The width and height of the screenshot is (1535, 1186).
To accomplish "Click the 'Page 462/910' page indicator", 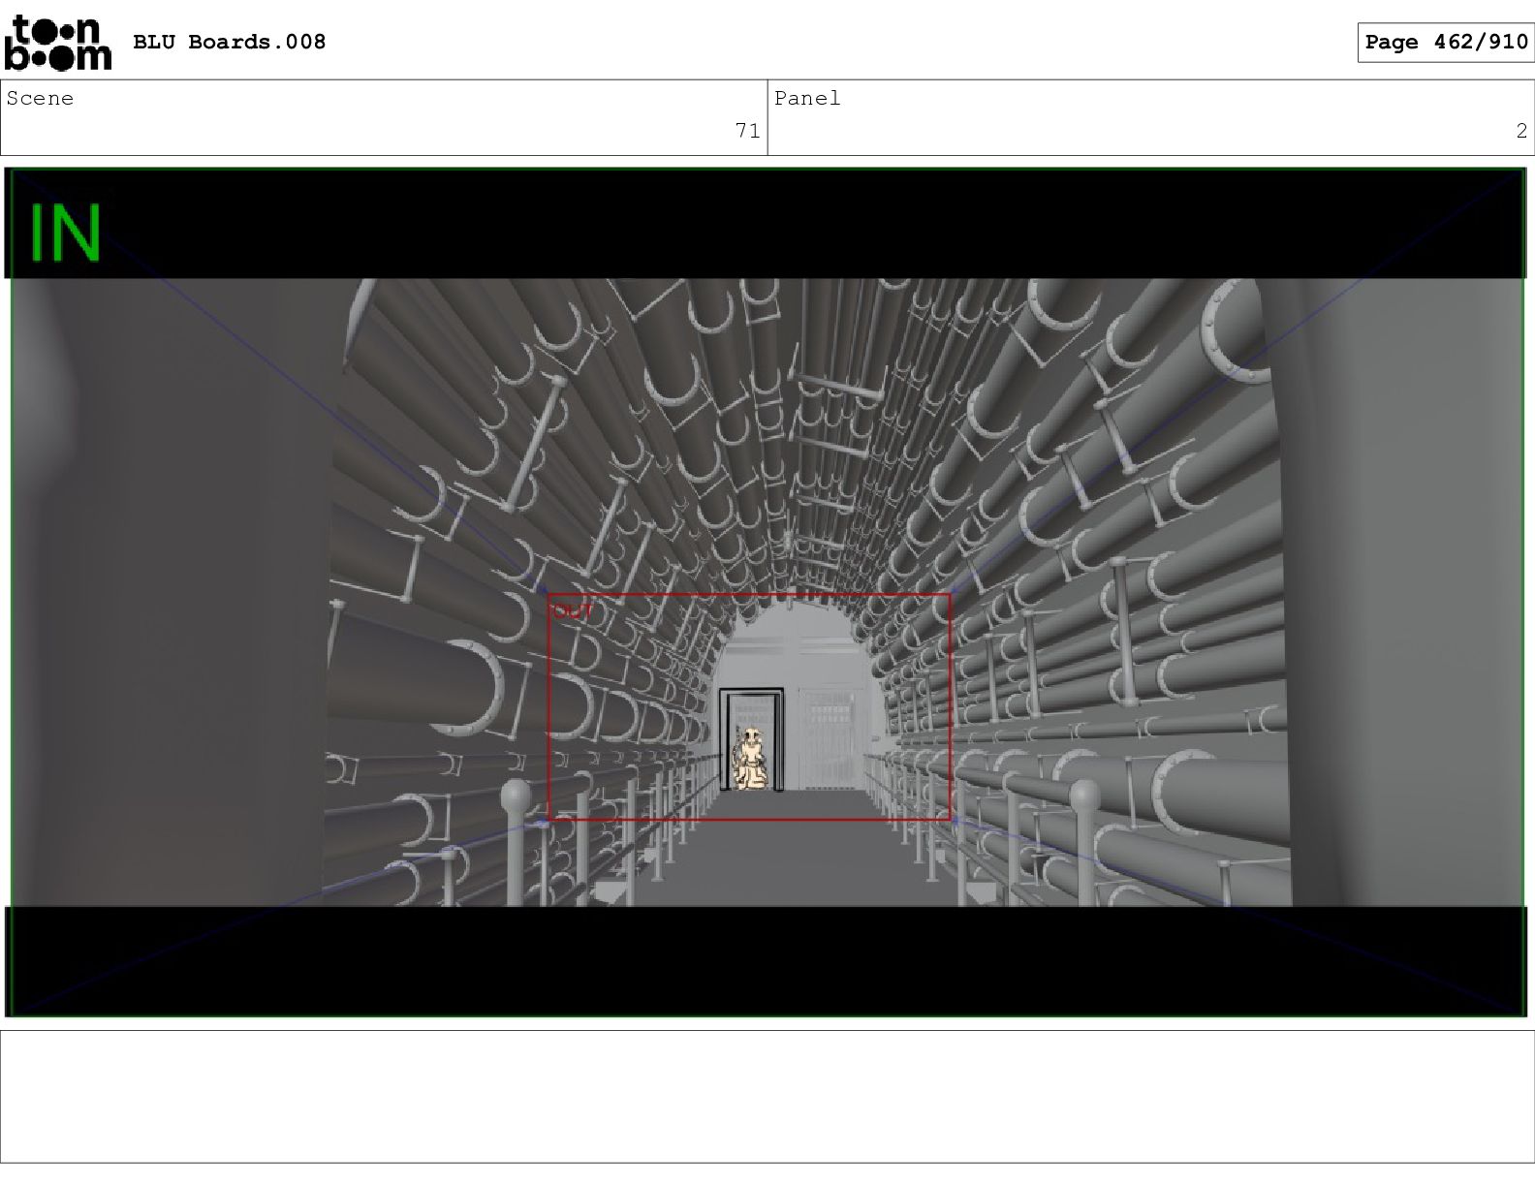I will (1446, 42).
